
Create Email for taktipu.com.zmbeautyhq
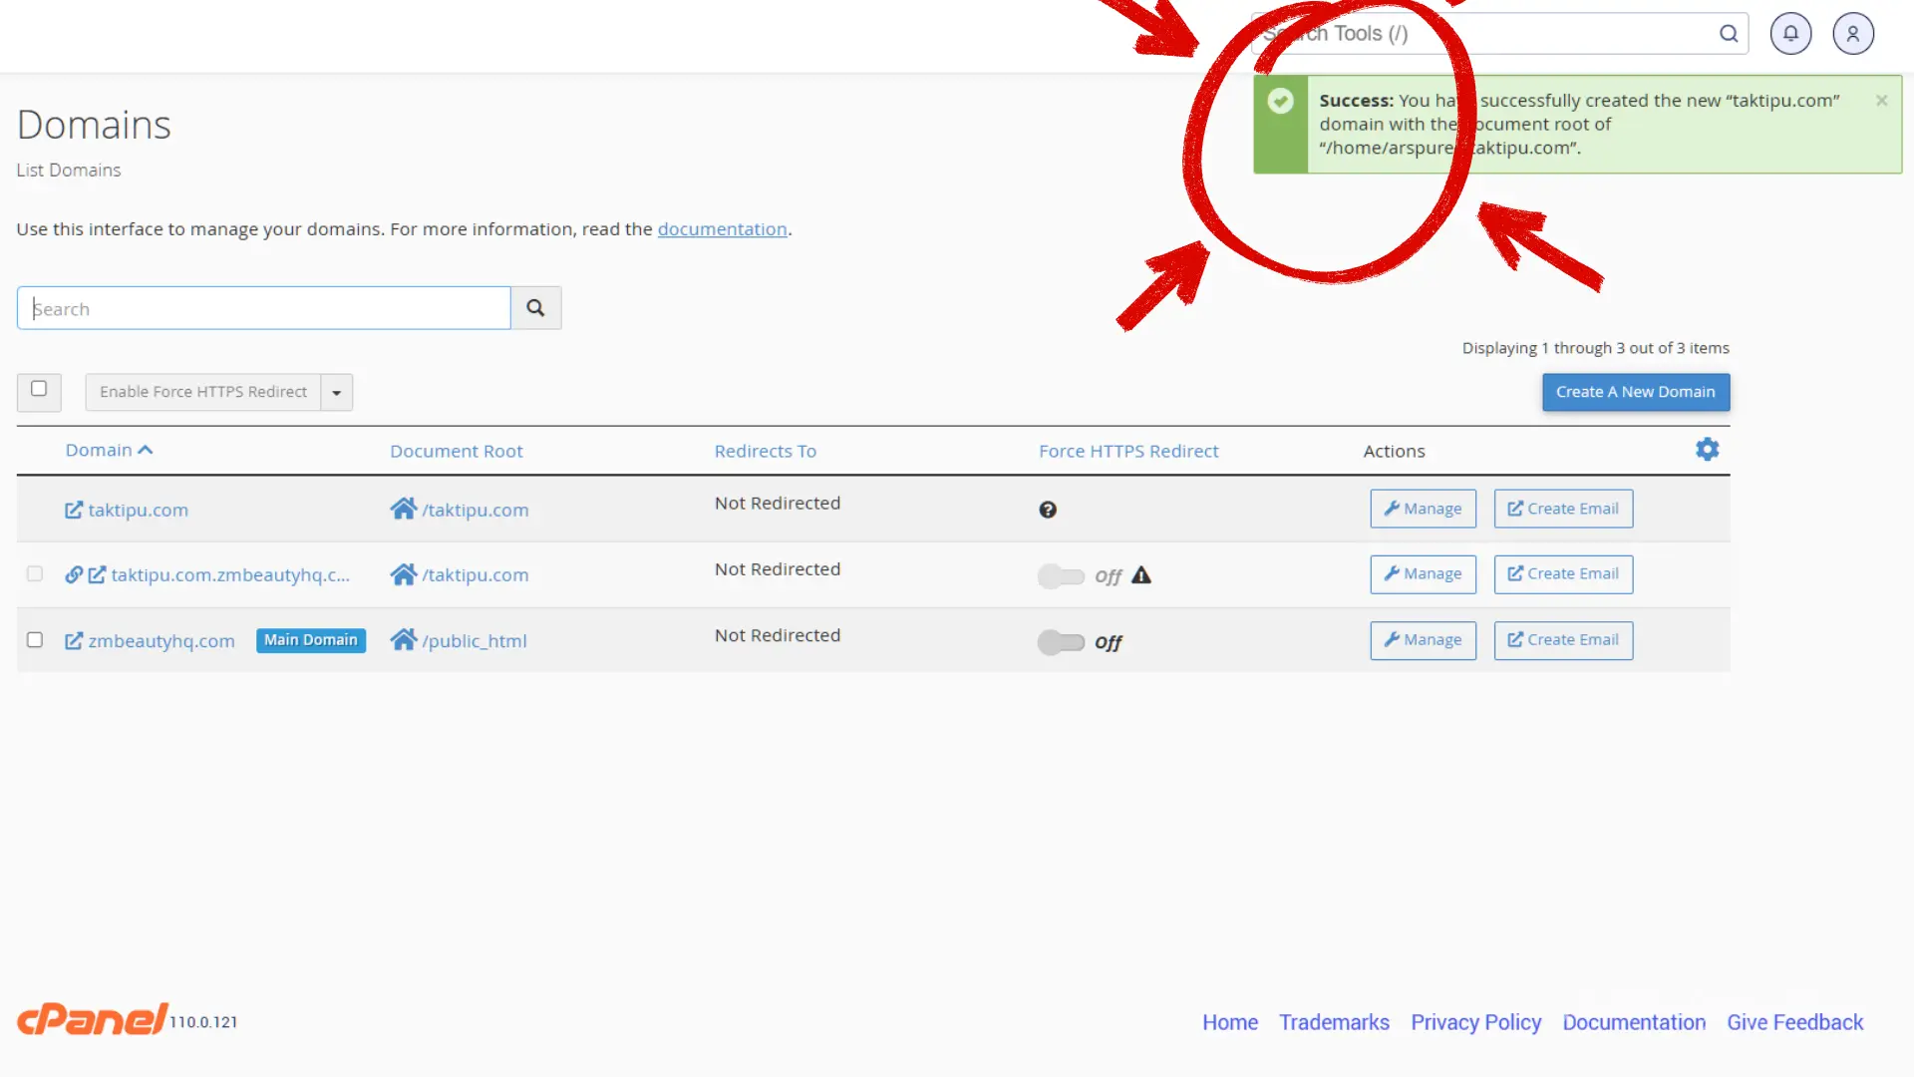tap(1563, 574)
